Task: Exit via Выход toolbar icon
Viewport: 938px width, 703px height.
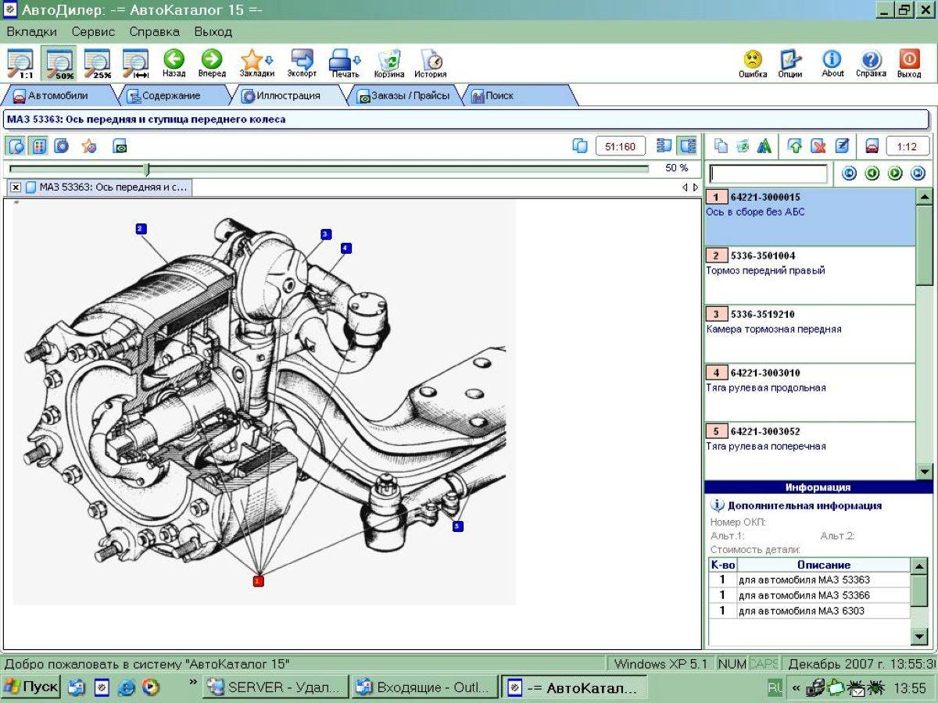Action: [909, 63]
